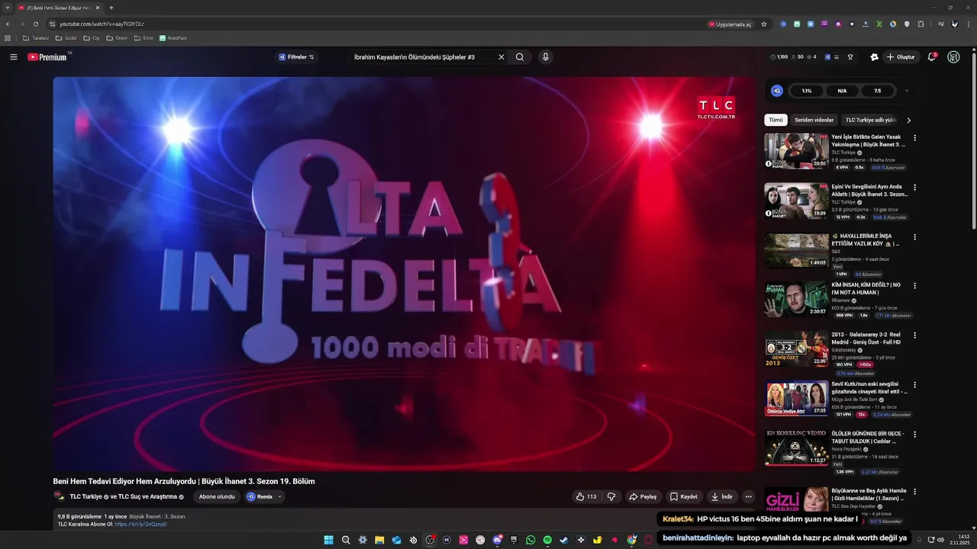Click the İndir download button
Screen dimensions: 977x549
(x=722, y=496)
